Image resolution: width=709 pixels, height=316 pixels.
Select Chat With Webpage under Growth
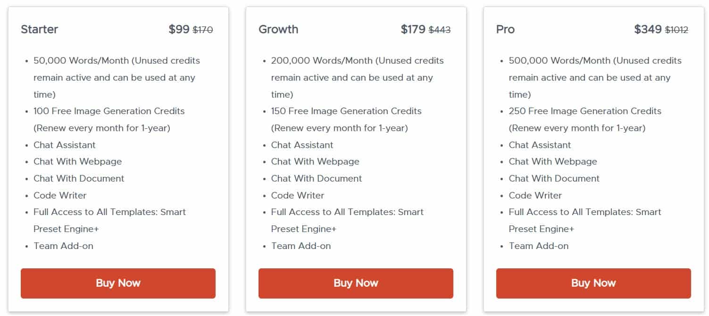pos(315,161)
